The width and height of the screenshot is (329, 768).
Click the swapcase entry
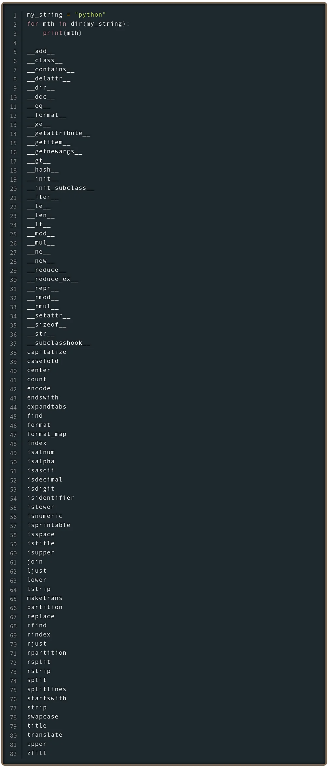(x=43, y=717)
